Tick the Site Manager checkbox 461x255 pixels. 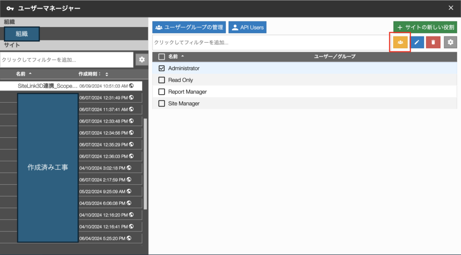[x=162, y=104]
